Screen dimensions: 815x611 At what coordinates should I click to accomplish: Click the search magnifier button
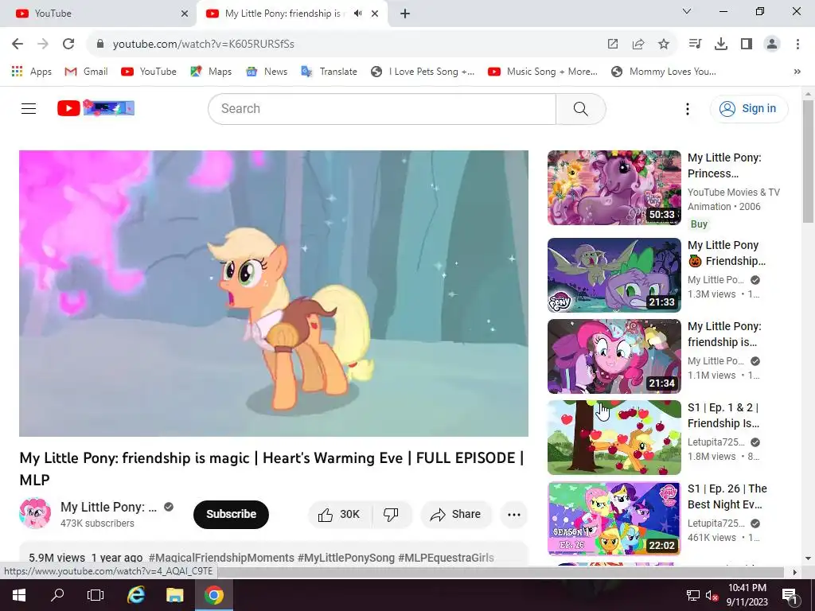tap(580, 108)
